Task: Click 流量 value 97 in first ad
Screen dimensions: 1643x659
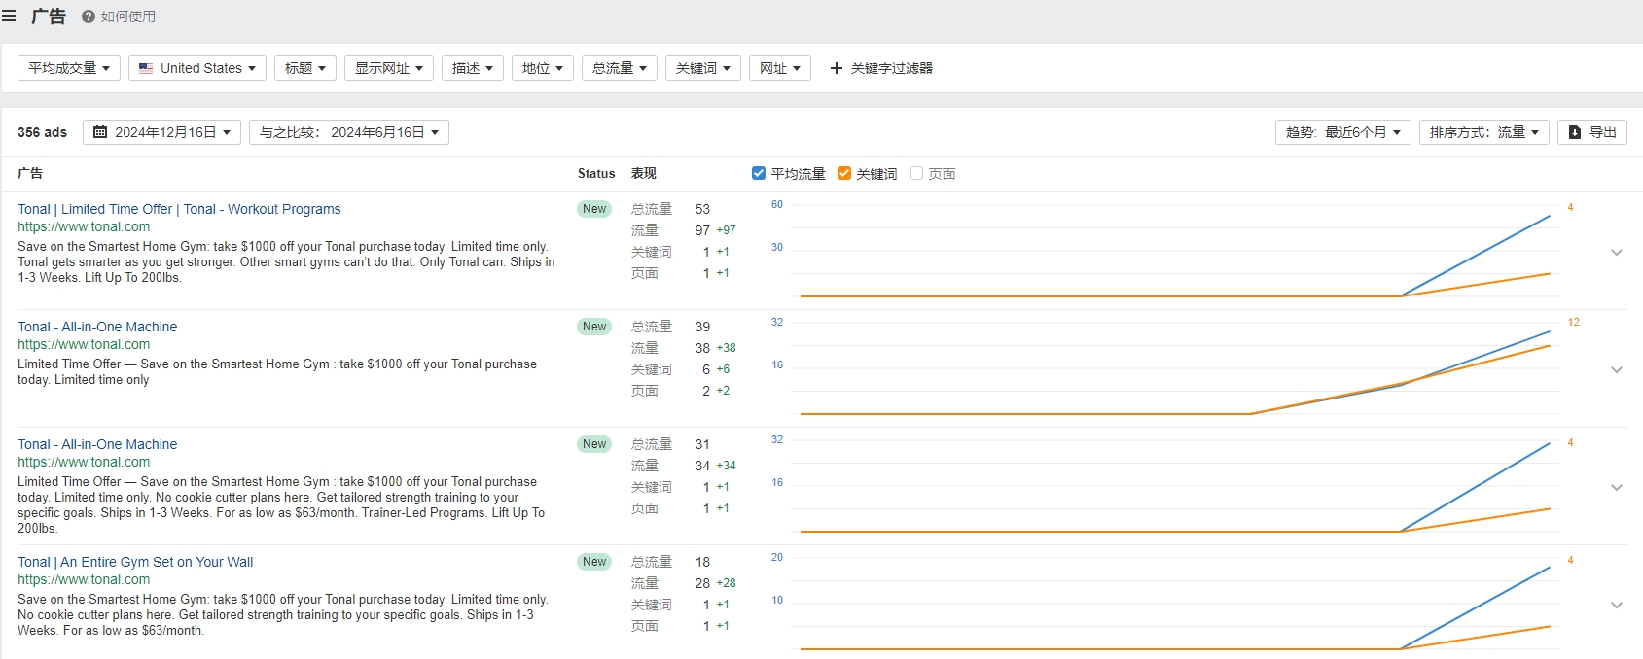Action: coord(702,230)
